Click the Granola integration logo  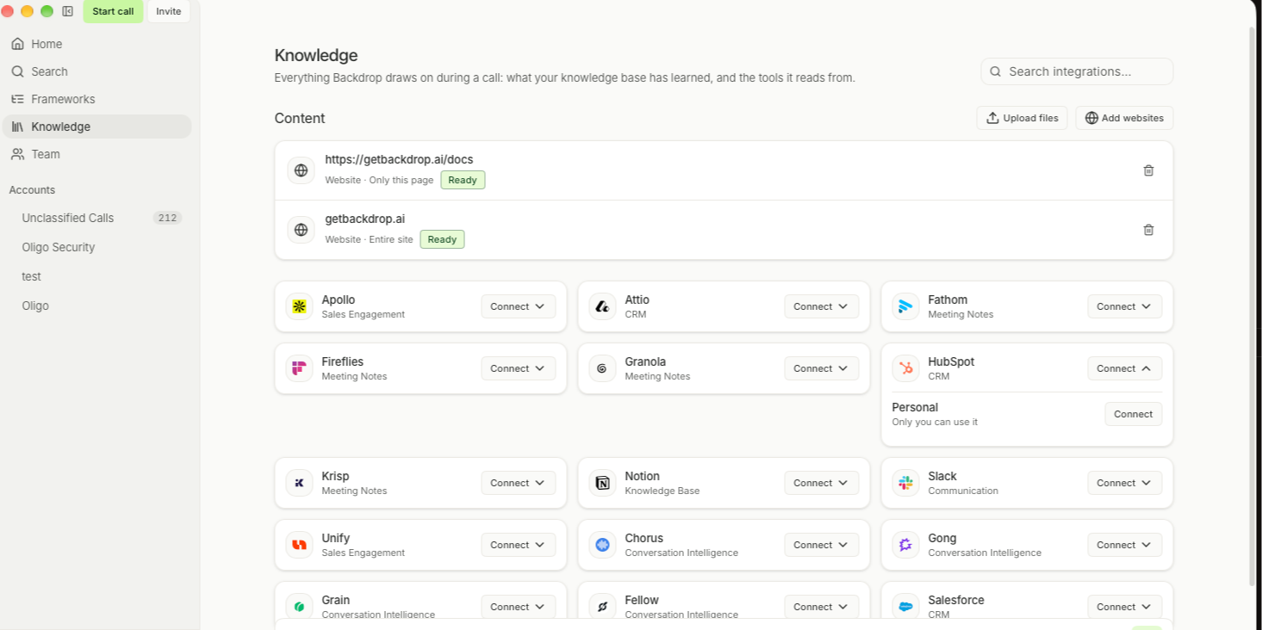pos(603,368)
